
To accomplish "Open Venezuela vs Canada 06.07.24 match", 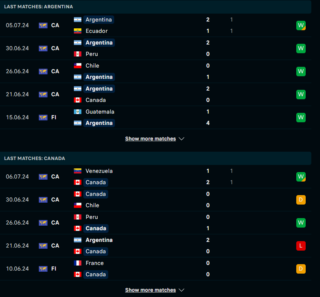I will pyautogui.click(x=151, y=177).
